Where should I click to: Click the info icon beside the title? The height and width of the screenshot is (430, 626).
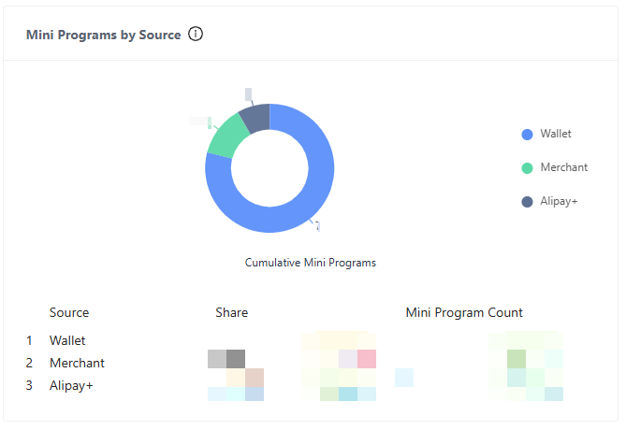pyautogui.click(x=196, y=35)
